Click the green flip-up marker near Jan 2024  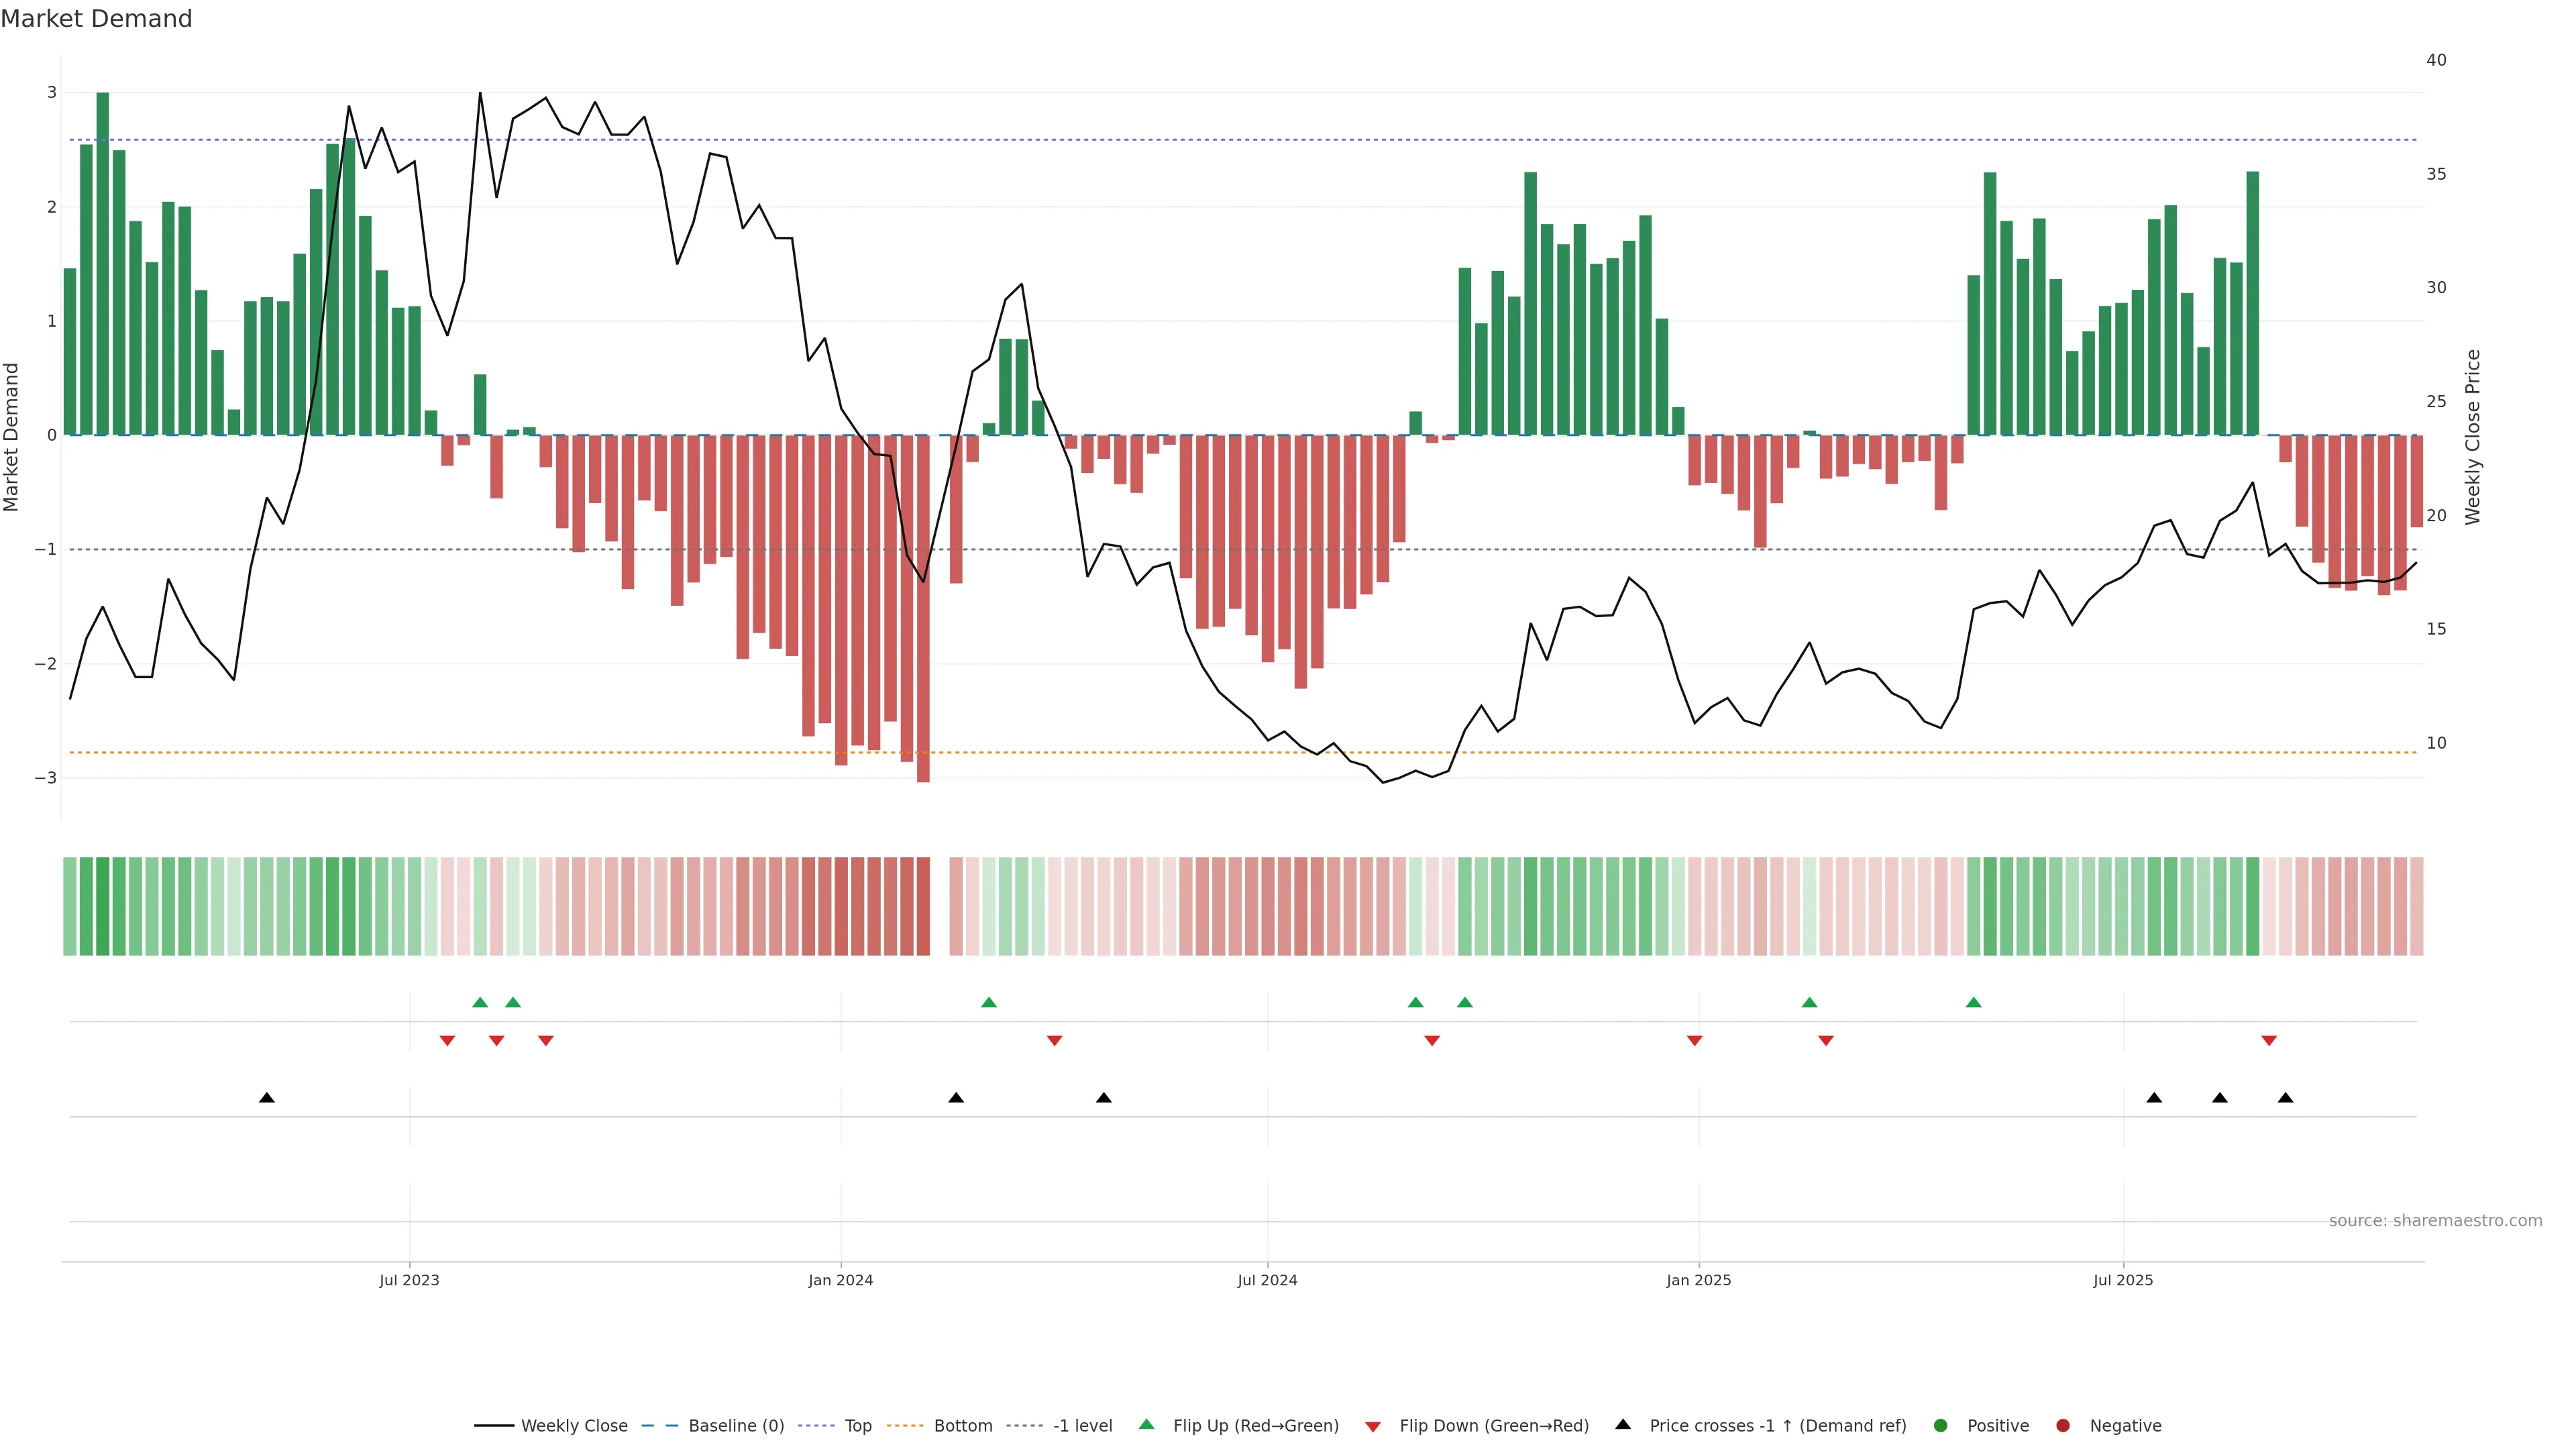point(989,1002)
